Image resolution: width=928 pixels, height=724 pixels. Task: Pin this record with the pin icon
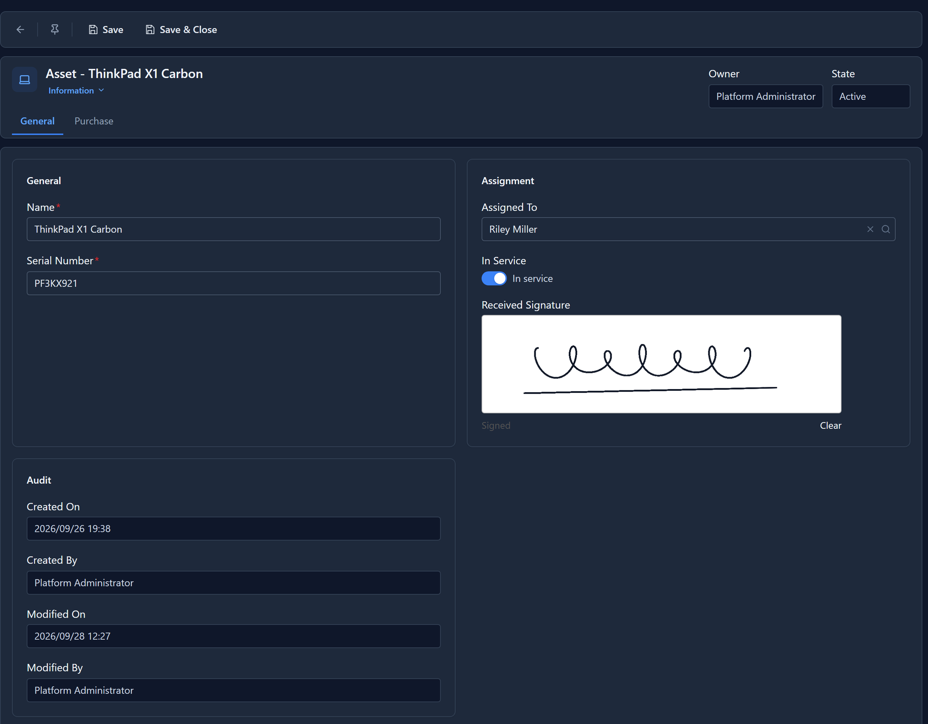[55, 30]
